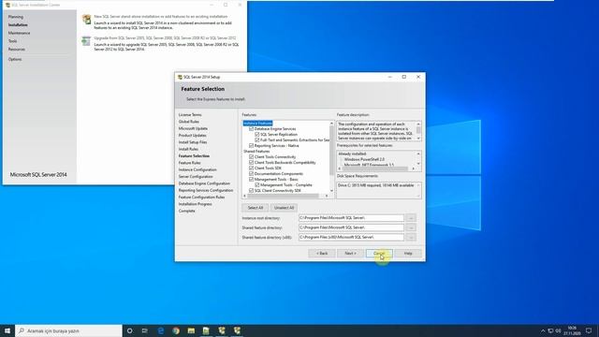The height and width of the screenshot is (337, 599).
Task: Select Already installed prerequisites node
Action: tap(352, 154)
